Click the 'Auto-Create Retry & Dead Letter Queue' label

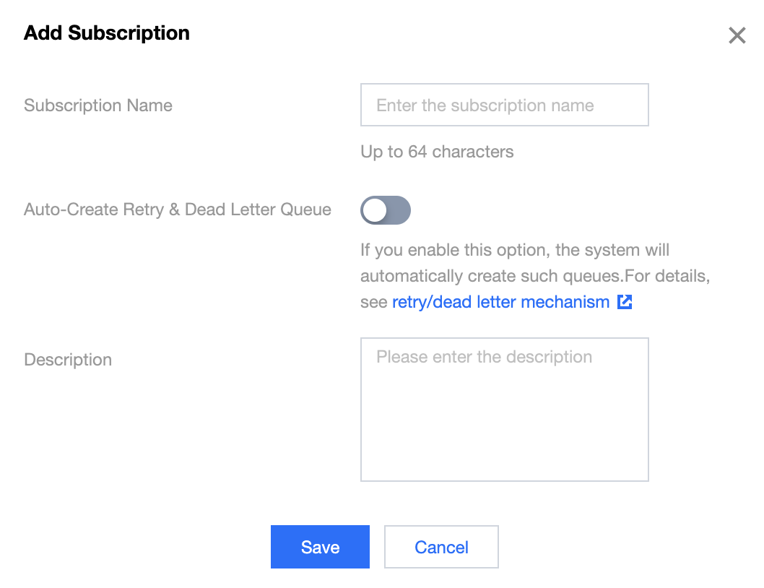pyautogui.click(x=178, y=209)
